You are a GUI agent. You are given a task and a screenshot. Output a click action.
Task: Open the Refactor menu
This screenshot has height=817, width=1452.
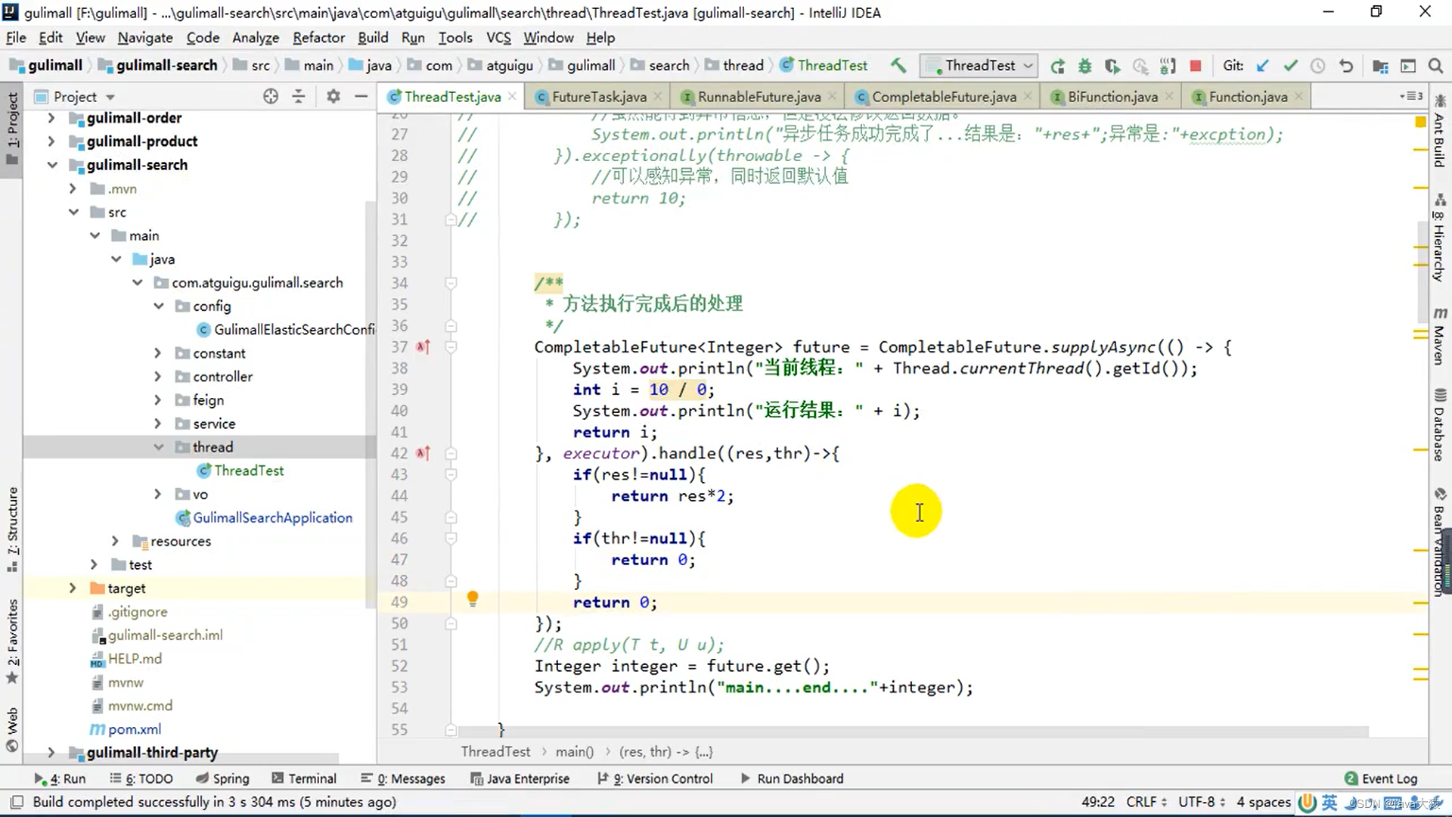point(318,37)
